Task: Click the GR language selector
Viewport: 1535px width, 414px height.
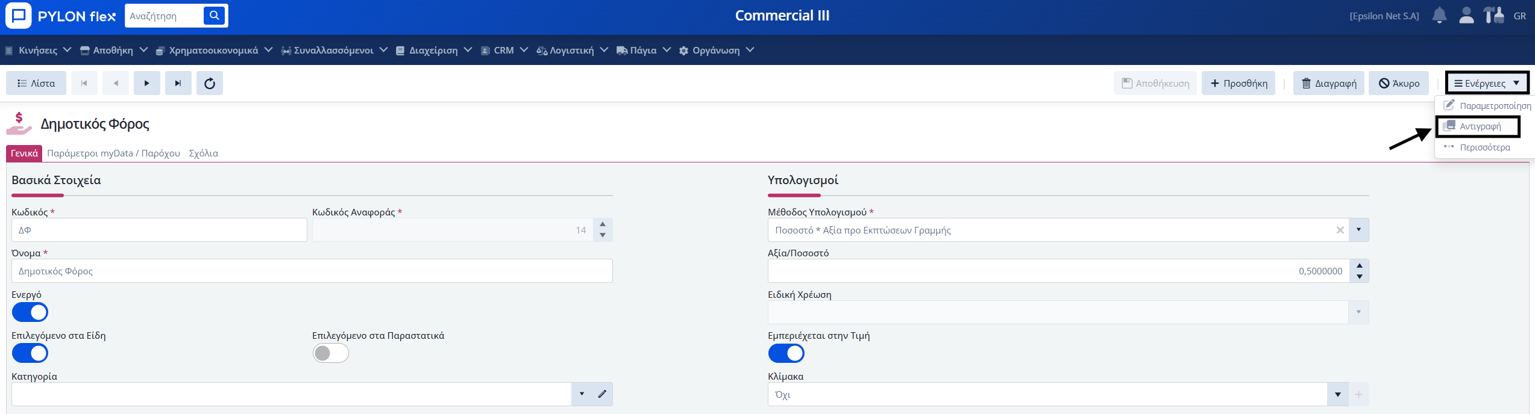Action: 1519,16
